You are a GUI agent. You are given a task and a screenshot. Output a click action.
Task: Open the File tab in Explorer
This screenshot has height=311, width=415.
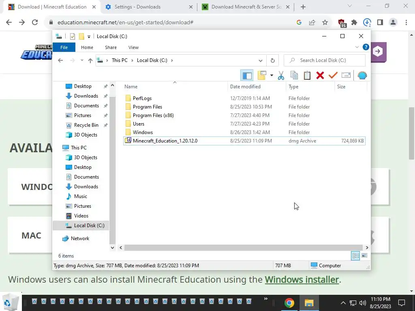(x=64, y=47)
